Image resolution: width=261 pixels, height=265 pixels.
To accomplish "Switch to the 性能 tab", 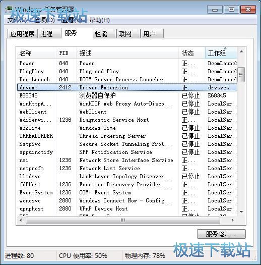I will (x=104, y=34).
